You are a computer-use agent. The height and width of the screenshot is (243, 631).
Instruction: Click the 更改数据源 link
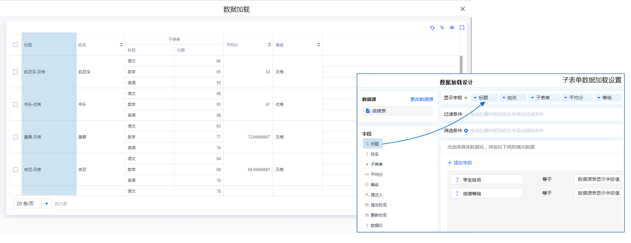click(x=421, y=99)
